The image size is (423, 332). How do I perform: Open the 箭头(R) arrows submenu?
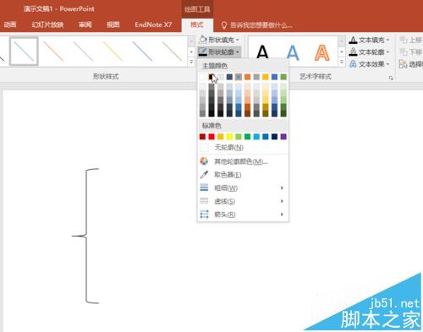coord(243,215)
